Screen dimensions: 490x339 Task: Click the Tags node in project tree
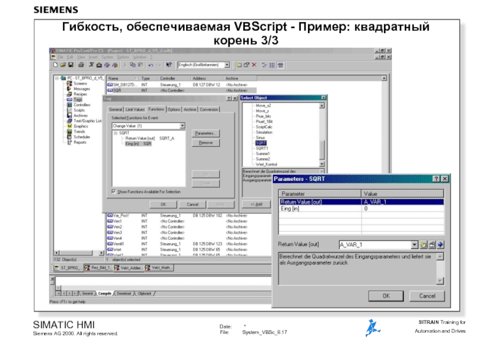coord(78,100)
